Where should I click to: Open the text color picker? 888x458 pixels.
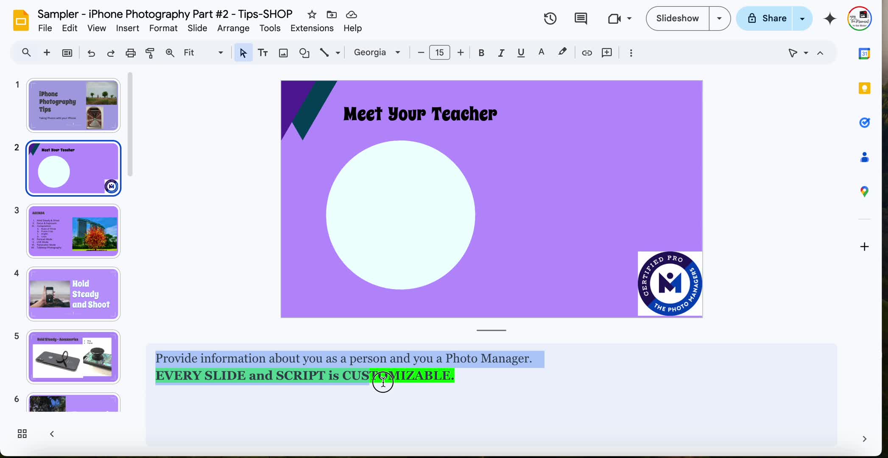pos(541,53)
